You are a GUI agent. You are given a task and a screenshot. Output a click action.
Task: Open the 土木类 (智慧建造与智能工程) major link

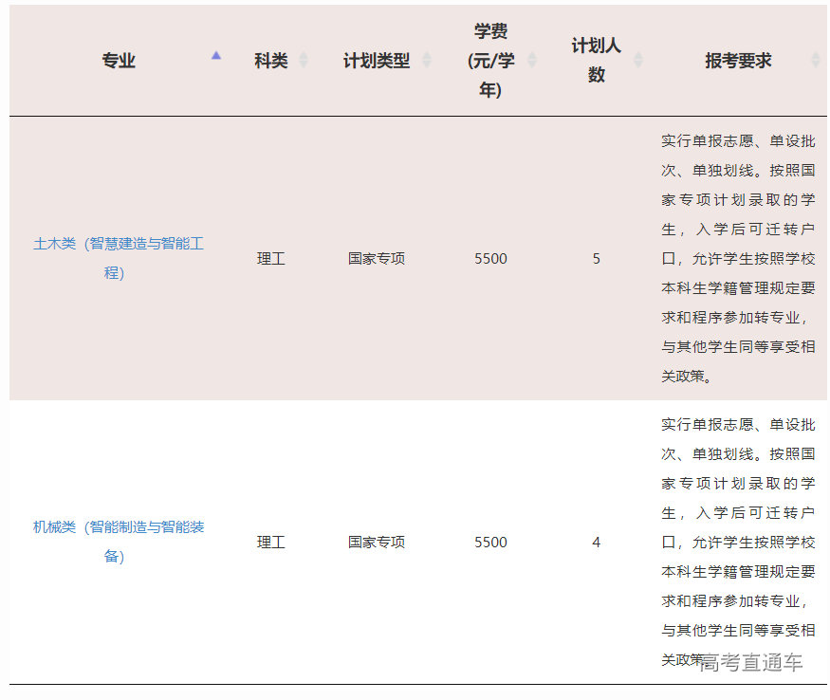118,258
